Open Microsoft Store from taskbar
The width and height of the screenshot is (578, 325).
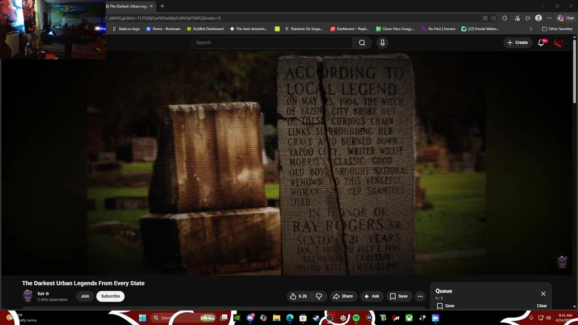[303, 318]
